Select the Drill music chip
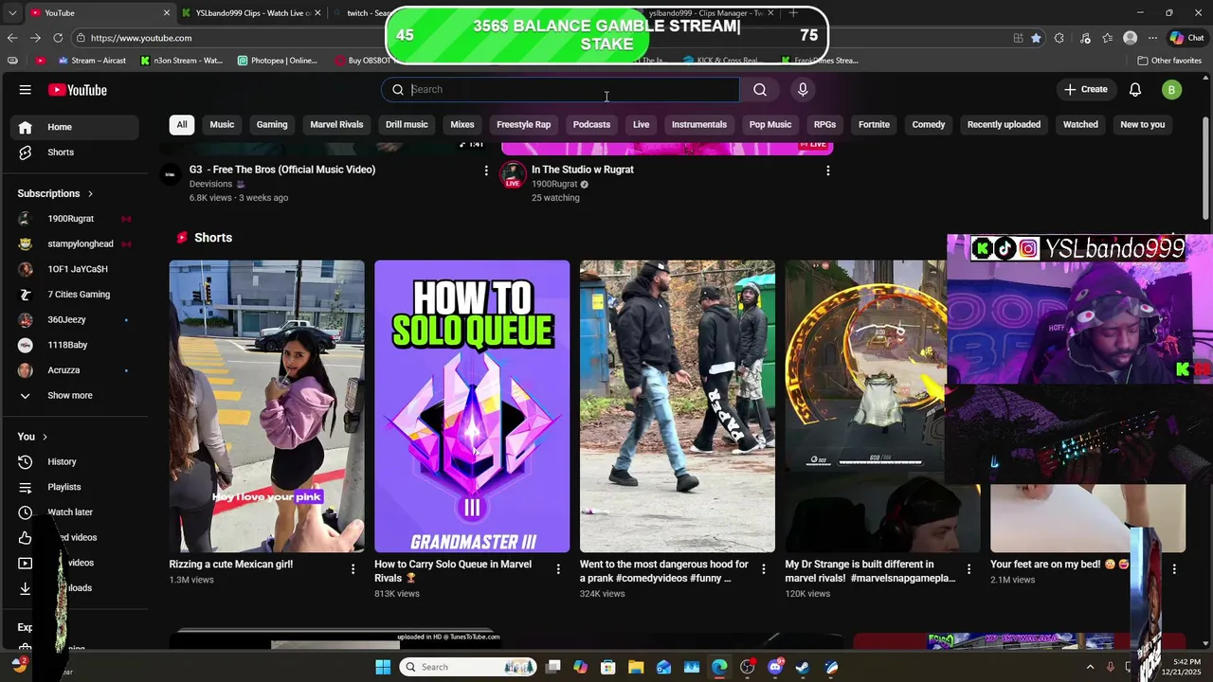The image size is (1213, 682). point(407,125)
